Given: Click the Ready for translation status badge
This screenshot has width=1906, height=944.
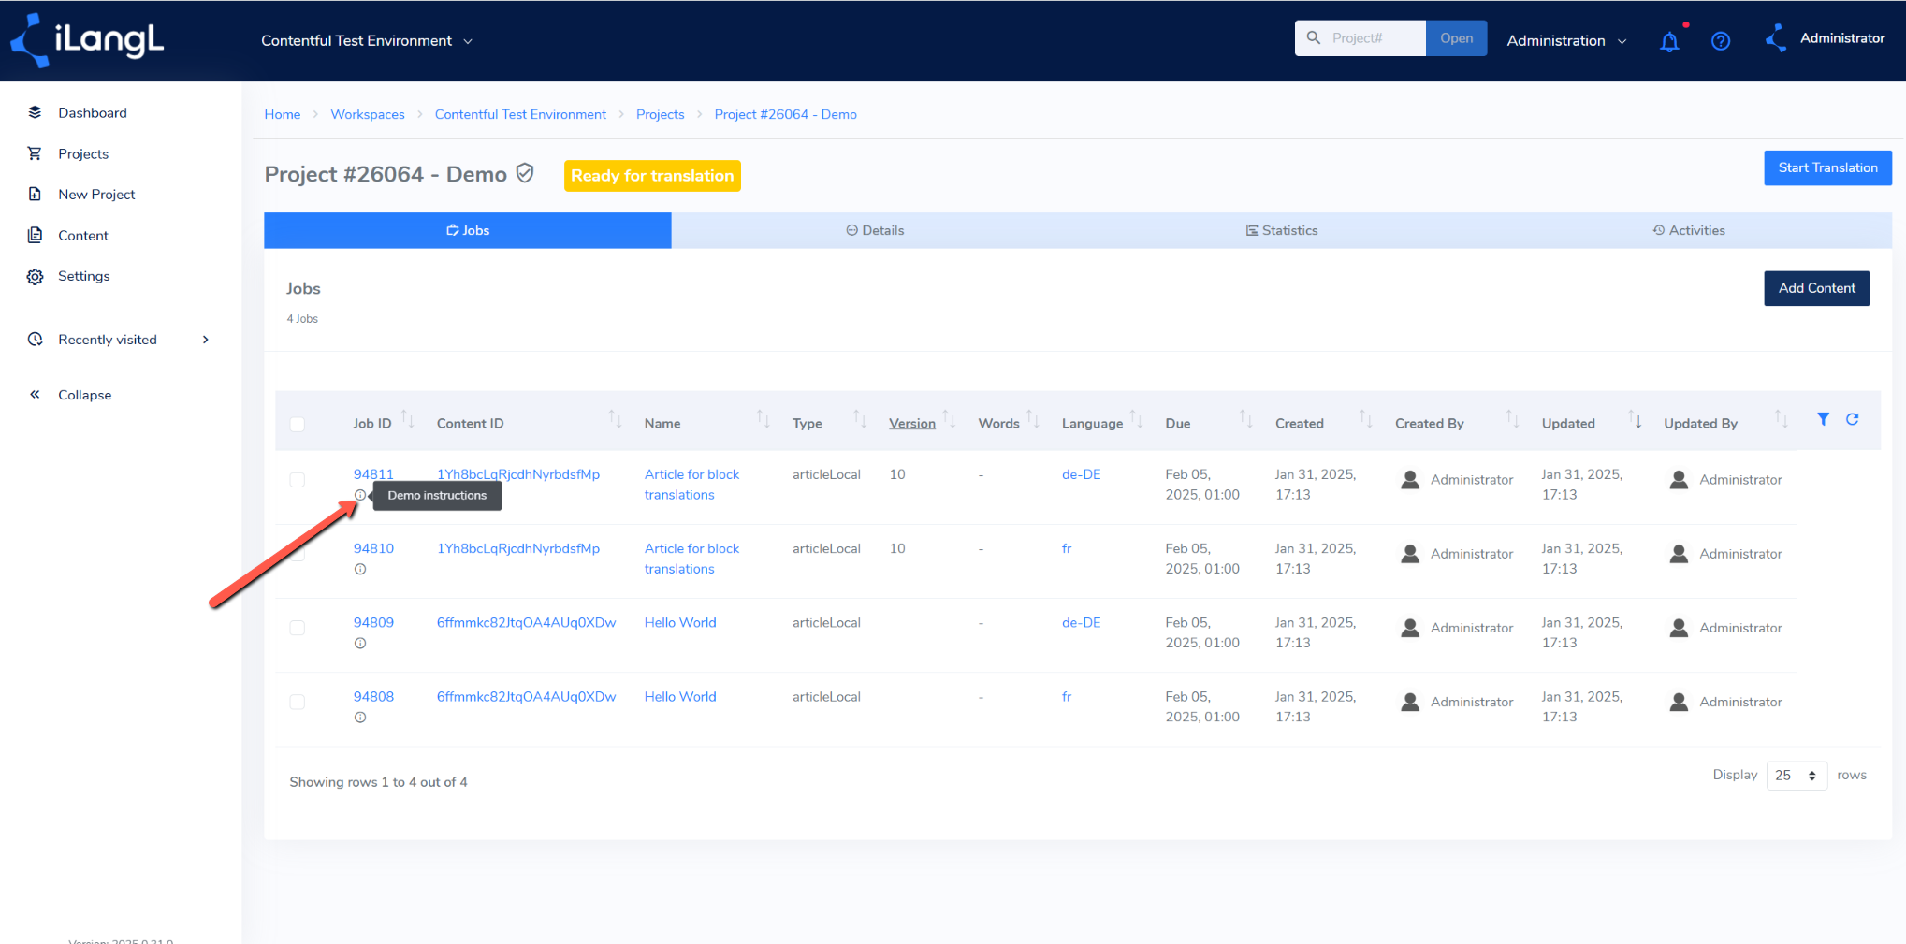Looking at the screenshot, I should point(652,176).
